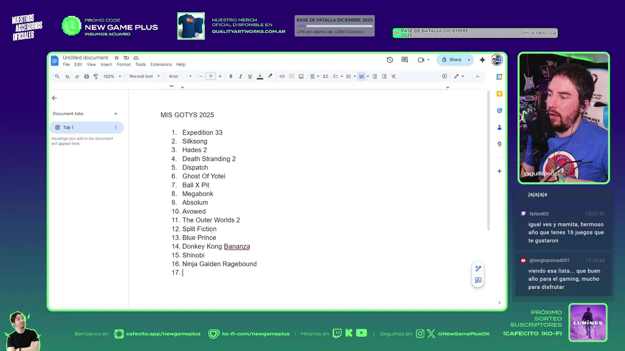Open the Tools menu
This screenshot has height=351, width=625.
tap(141, 64)
